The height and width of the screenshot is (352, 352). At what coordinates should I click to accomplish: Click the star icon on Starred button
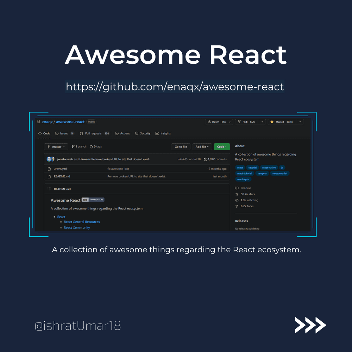coord(272,122)
